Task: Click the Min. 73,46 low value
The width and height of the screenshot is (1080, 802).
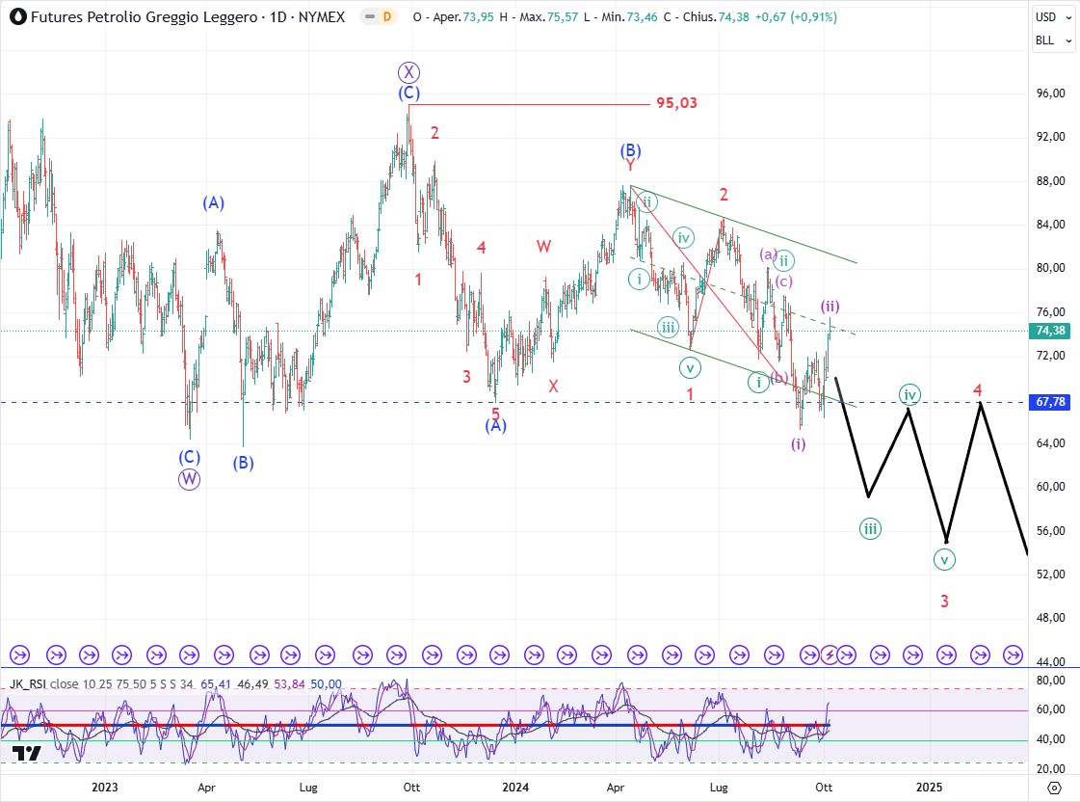Action: 629,17
